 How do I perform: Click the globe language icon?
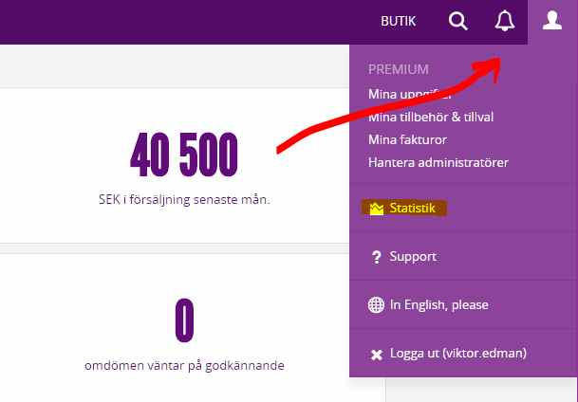click(376, 304)
